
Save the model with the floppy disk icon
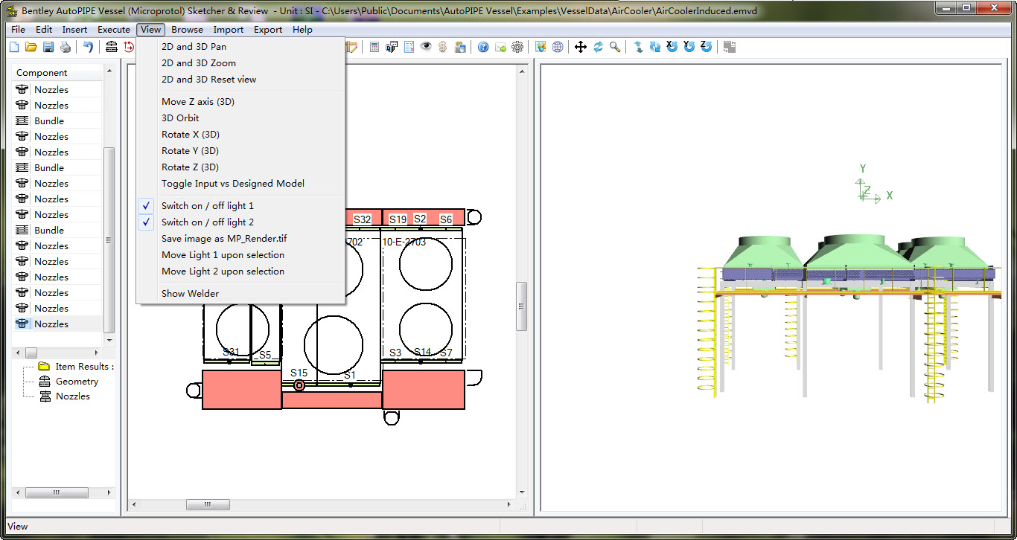pyautogui.click(x=48, y=47)
